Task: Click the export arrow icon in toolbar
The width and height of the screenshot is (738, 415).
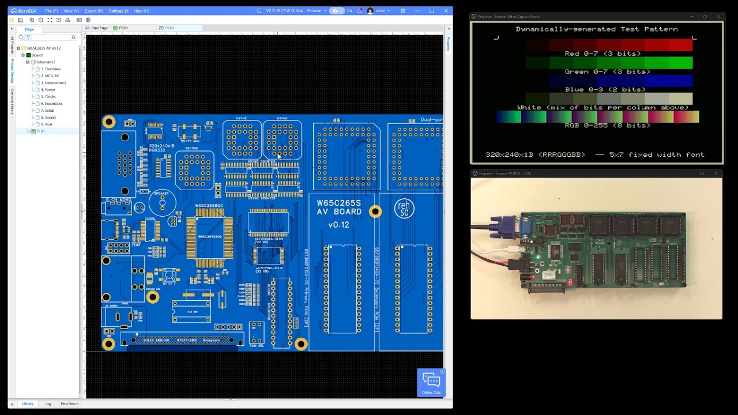Action: pyautogui.click(x=58, y=20)
